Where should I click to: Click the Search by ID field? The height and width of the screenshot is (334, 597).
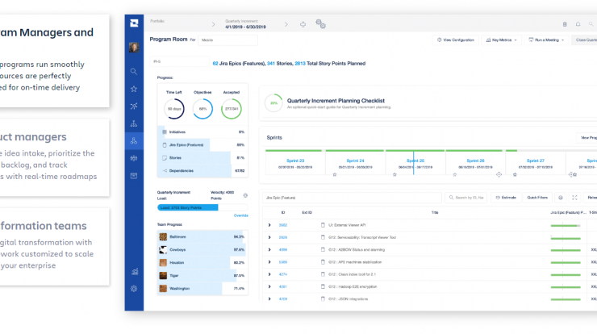466,198
